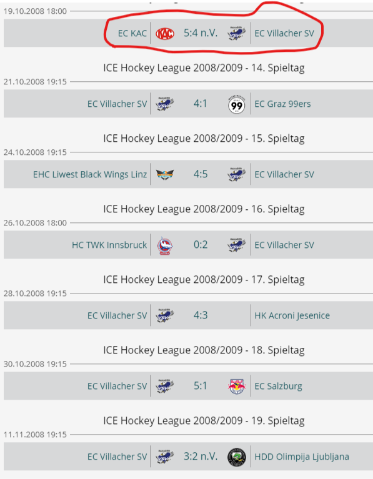Viewport: 373px width, 479px height.
Task: Click the red KAC team logo
Action: pyautogui.click(x=165, y=33)
